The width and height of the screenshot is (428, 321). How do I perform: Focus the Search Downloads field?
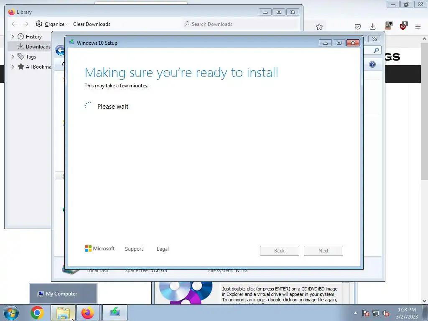(241, 24)
